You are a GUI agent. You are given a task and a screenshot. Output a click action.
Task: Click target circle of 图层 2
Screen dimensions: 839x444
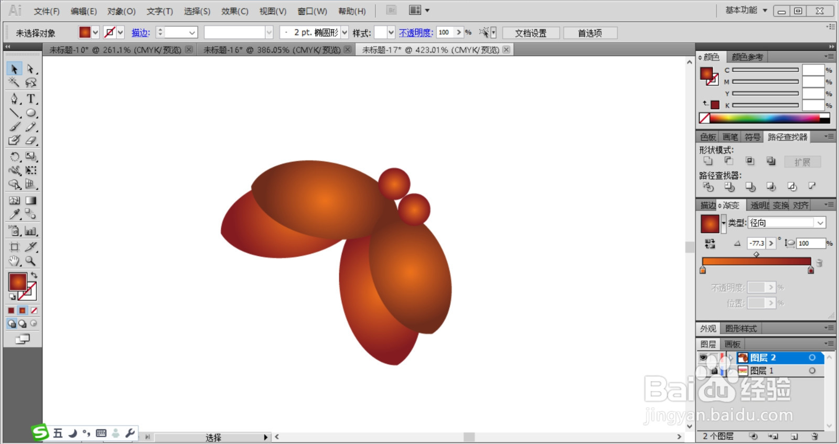(x=812, y=358)
